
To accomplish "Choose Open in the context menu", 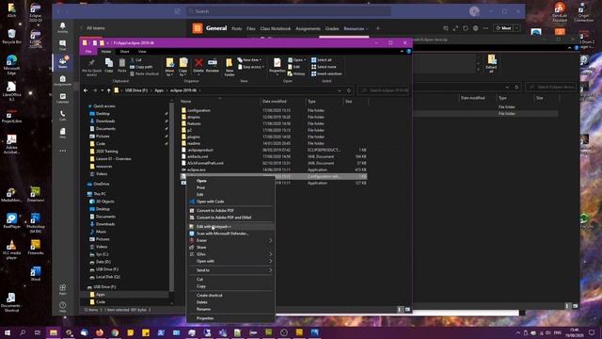I will tap(230, 181).
